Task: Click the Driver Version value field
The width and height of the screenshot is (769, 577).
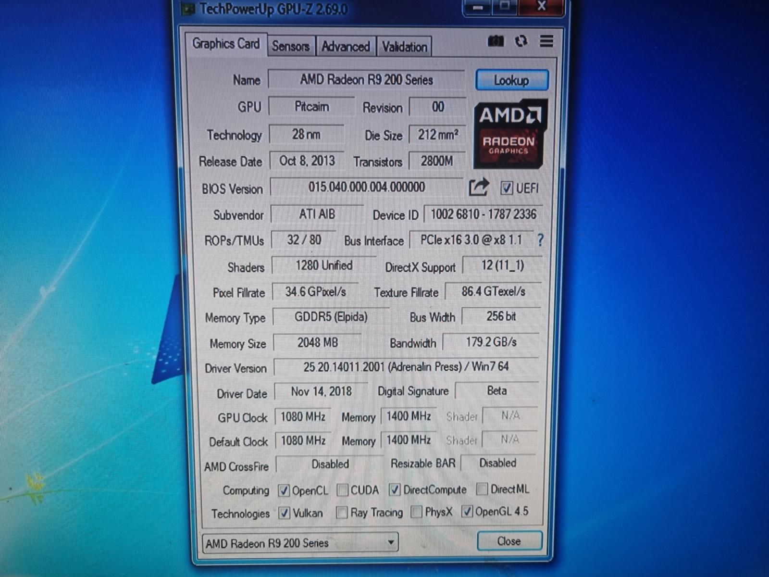Action: [x=406, y=367]
